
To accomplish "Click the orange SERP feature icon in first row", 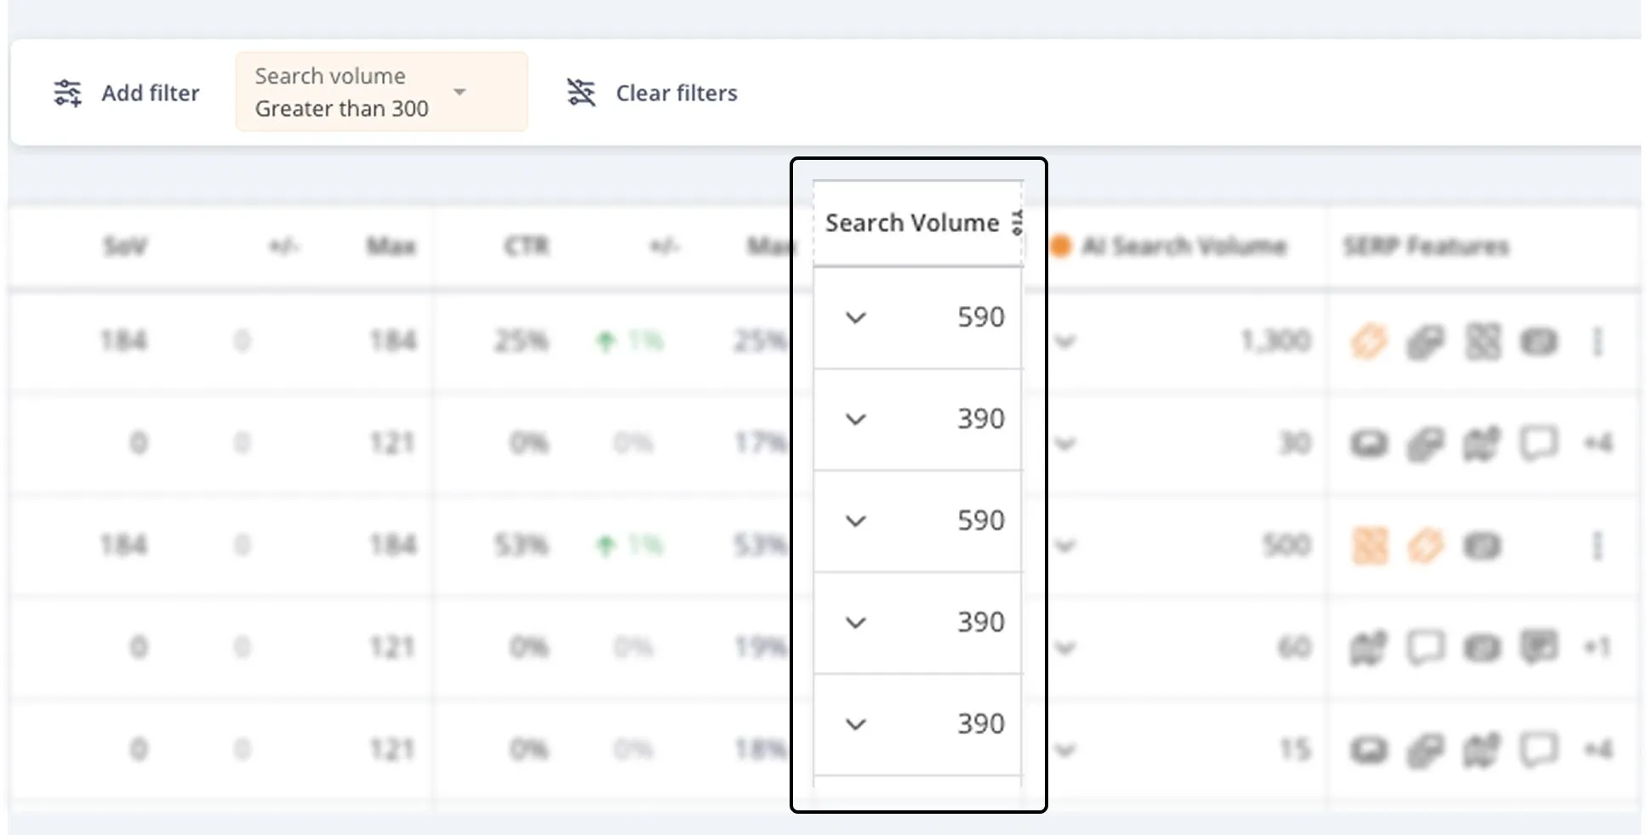I will click(1370, 341).
